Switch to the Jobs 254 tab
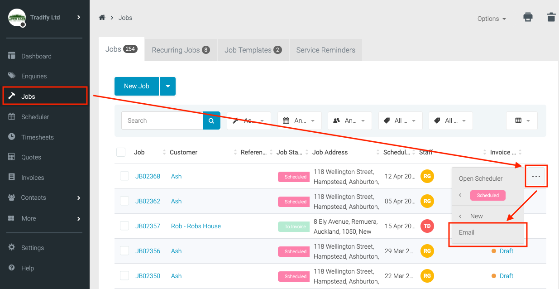The image size is (559, 289). pyautogui.click(x=121, y=49)
